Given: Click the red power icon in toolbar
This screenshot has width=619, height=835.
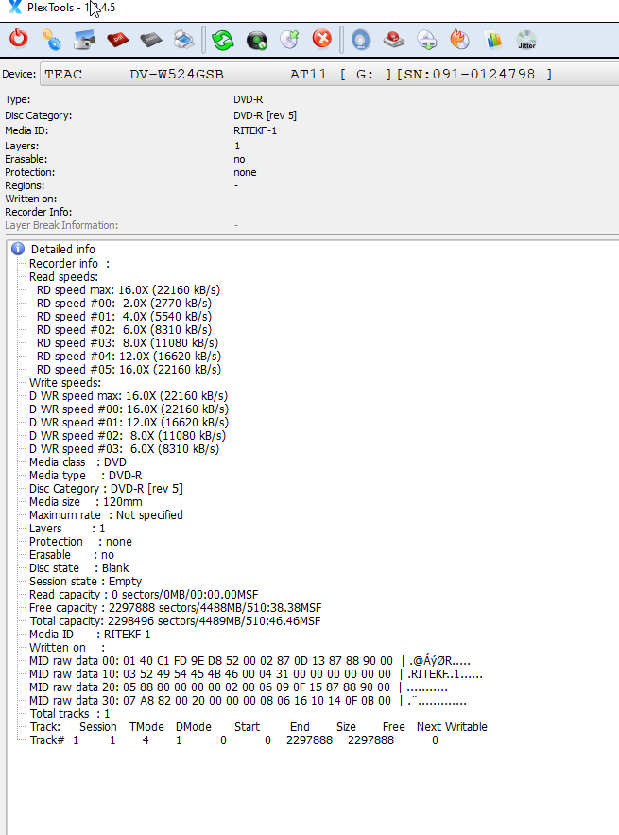Looking at the screenshot, I should click(x=19, y=39).
